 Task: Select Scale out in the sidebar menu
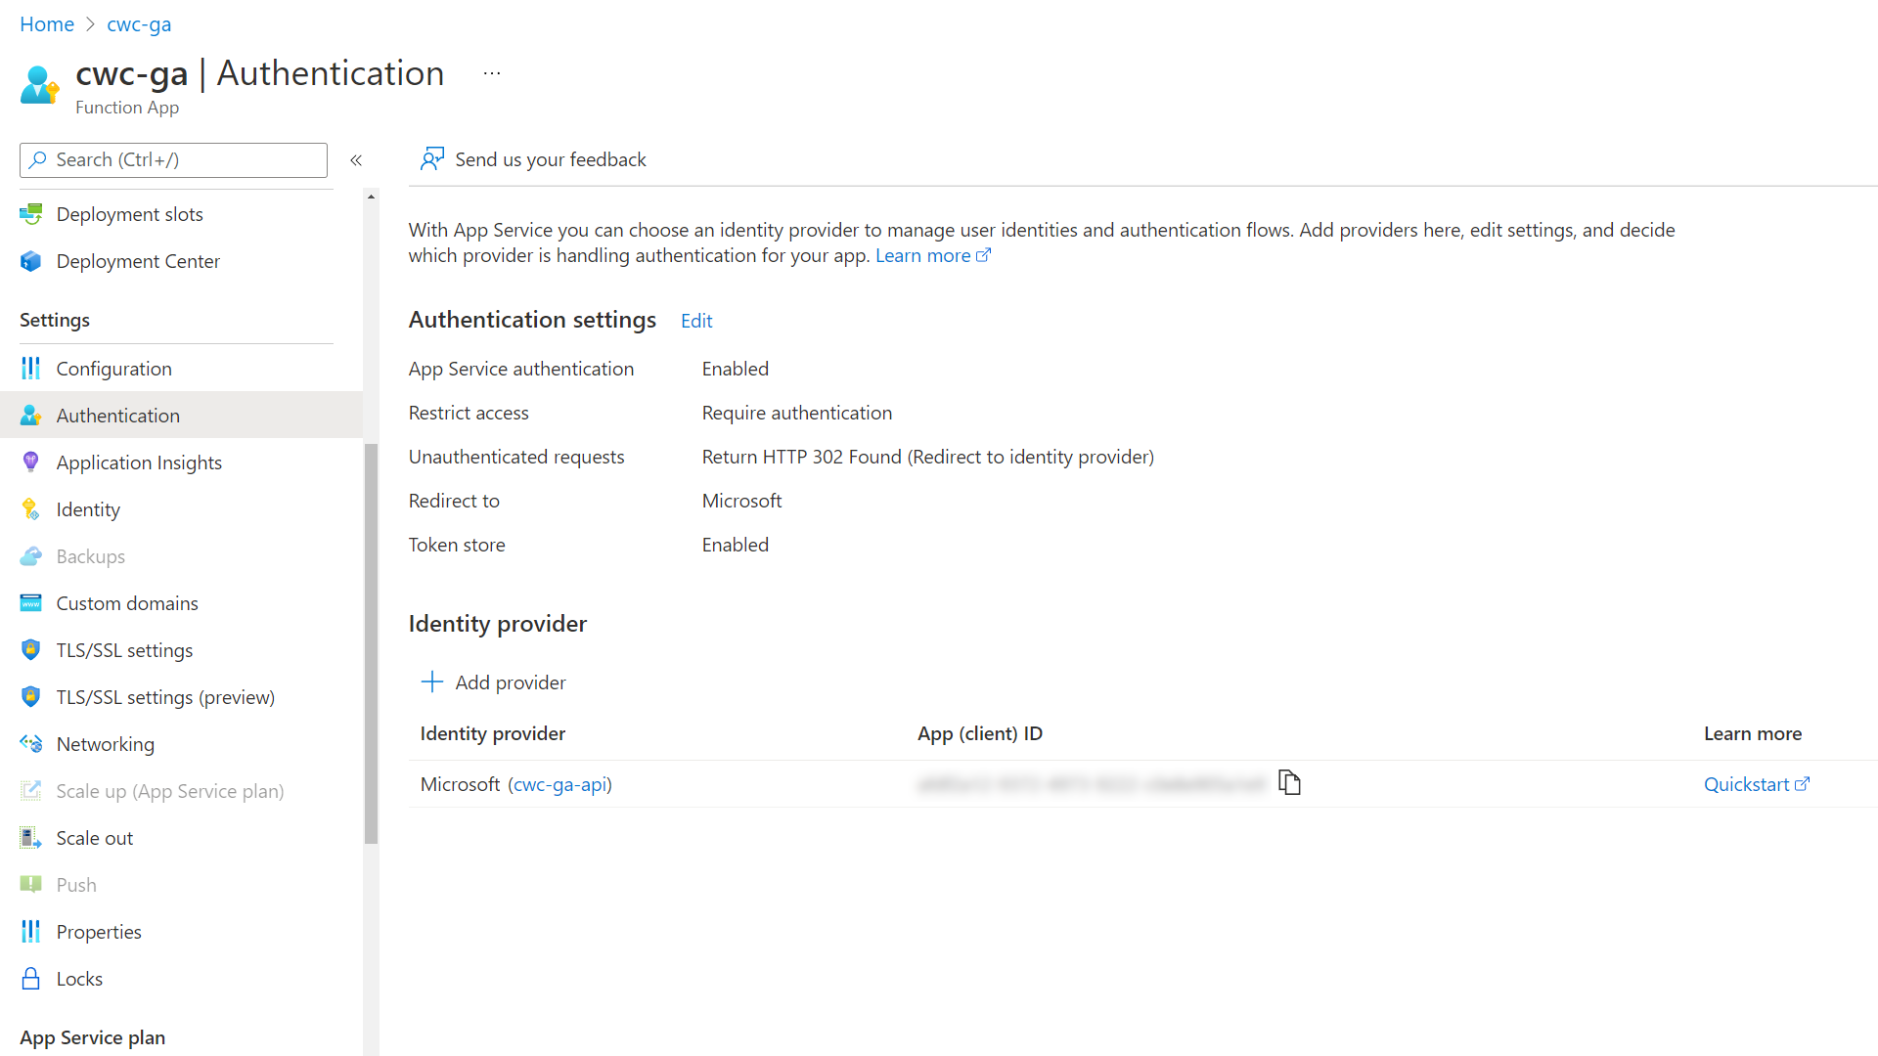pos(94,837)
